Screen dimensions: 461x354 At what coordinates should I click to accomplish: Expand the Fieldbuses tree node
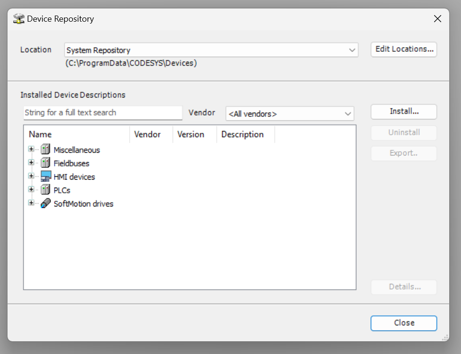tap(31, 162)
